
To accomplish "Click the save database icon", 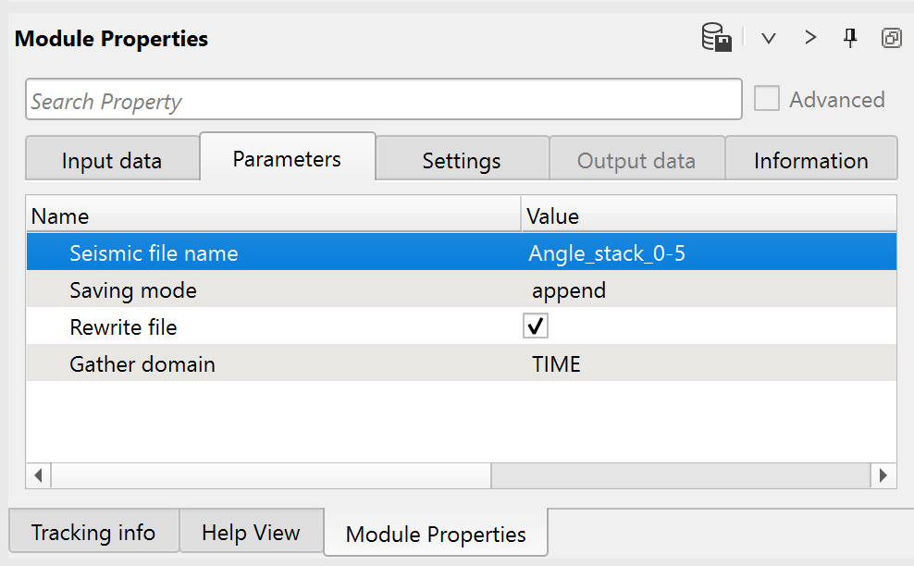I will point(717,38).
